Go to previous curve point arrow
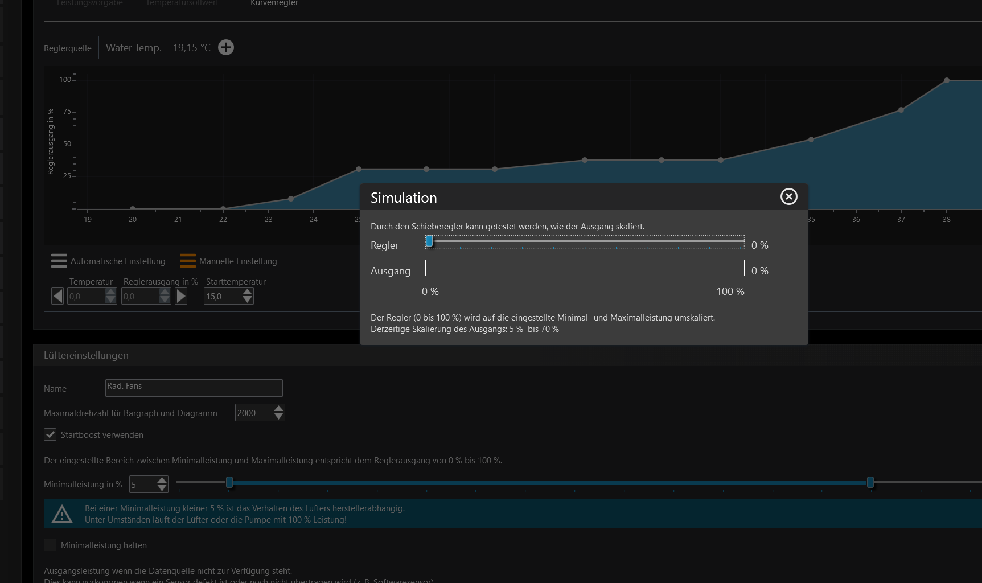982x583 pixels. click(x=57, y=296)
